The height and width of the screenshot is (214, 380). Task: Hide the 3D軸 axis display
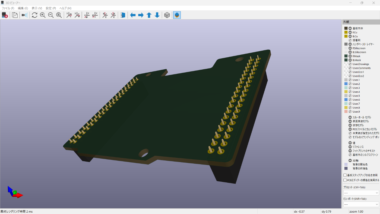coord(350,160)
